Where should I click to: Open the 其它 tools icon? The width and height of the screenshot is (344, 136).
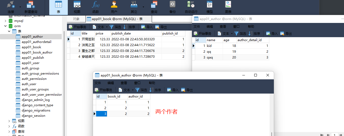tap(134, 7)
